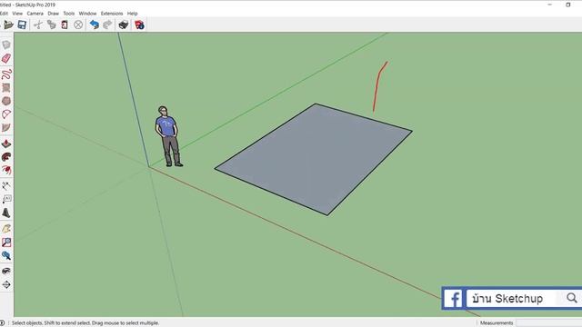Choose the Offset tool
The width and height of the screenshot is (582, 327).
(6, 170)
